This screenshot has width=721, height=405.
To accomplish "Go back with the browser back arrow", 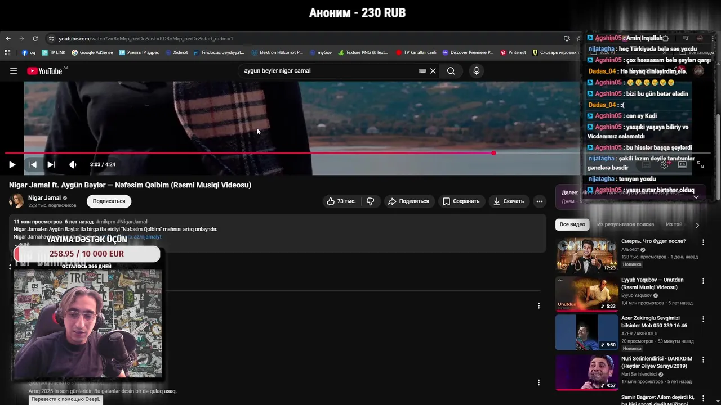I will 8,39.
